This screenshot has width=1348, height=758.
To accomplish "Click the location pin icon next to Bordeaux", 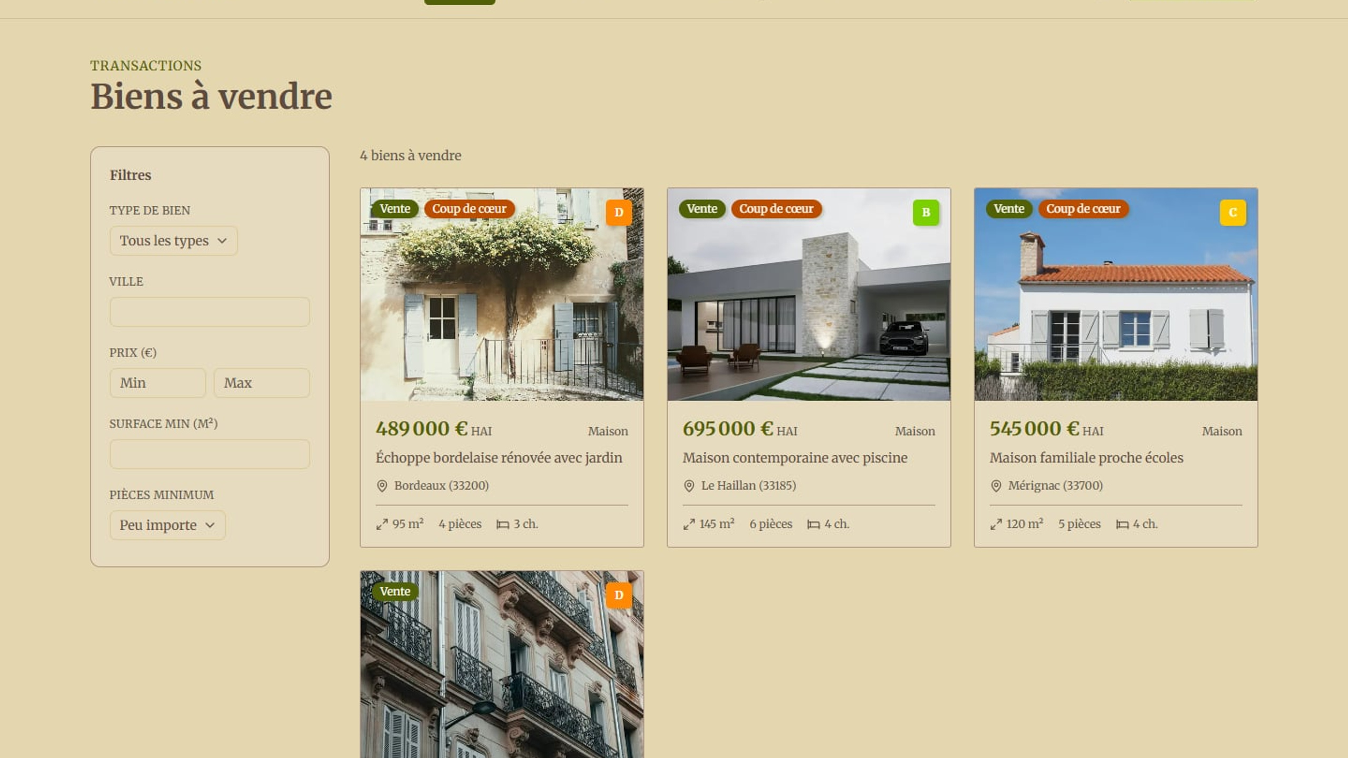I will 382,485.
